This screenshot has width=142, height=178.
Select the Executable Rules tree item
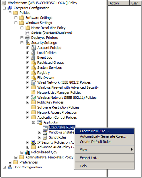62,127
